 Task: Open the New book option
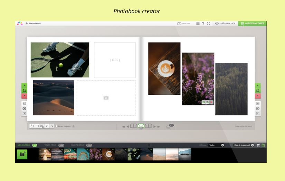[184, 23]
